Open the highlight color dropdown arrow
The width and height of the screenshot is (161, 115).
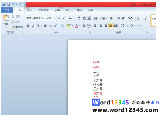[x=73, y=26]
